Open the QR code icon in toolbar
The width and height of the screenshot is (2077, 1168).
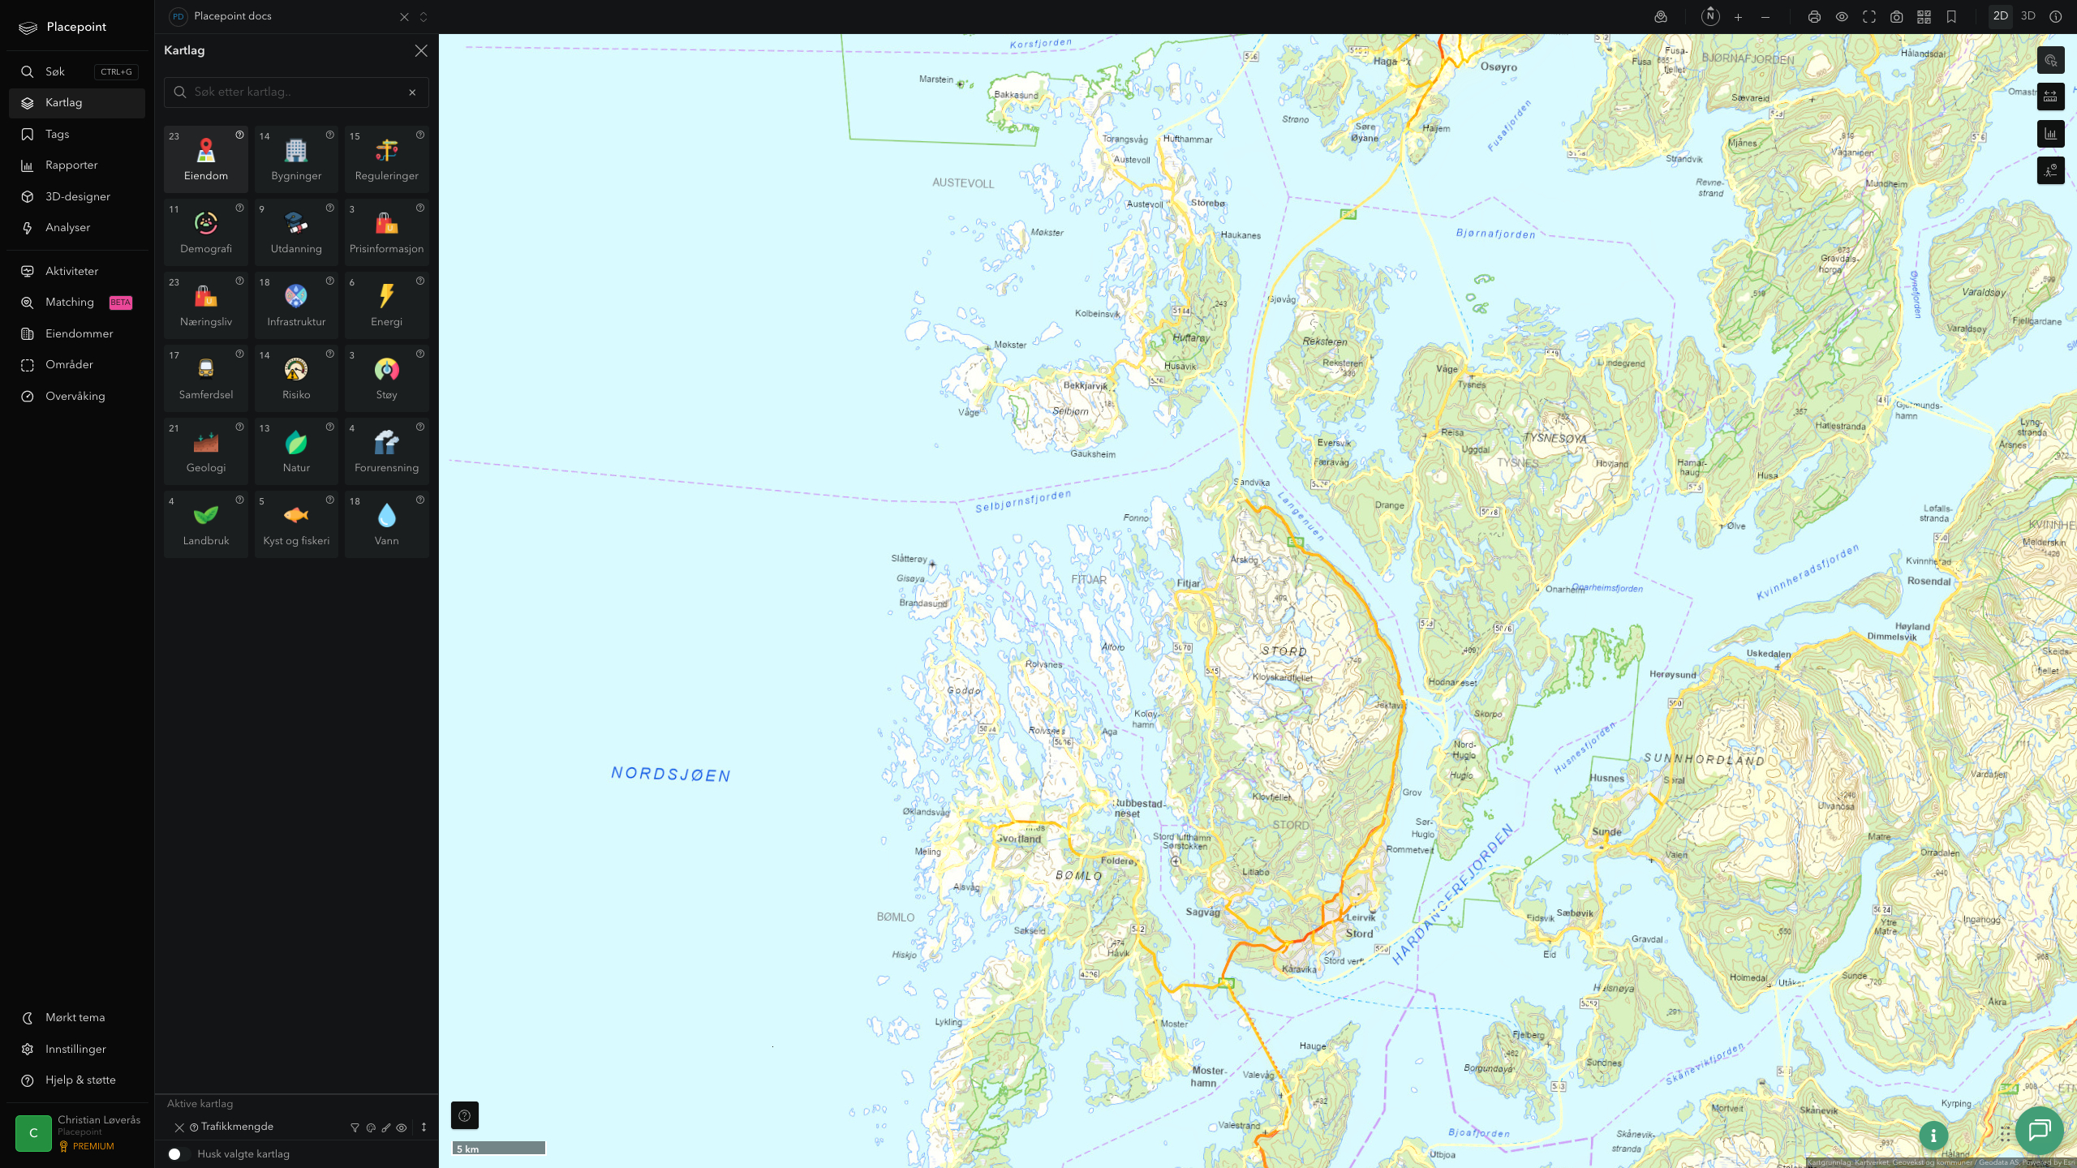(x=1924, y=16)
